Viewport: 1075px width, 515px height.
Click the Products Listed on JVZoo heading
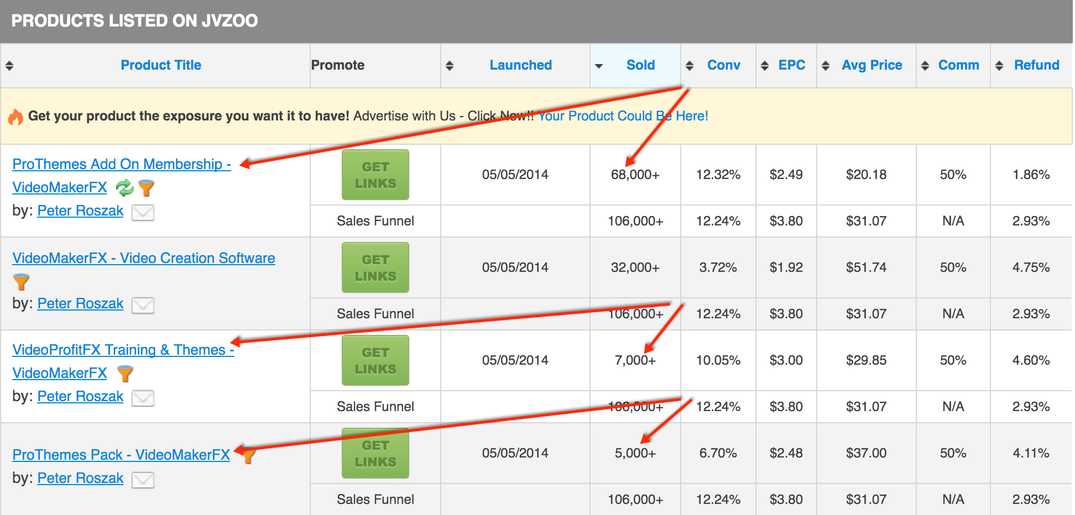[x=134, y=21]
